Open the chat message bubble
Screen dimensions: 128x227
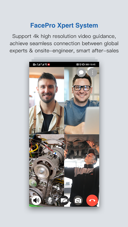pyautogui.click(x=81, y=72)
